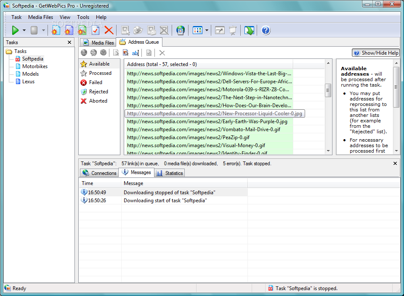The image size is (404, 296).
Task: Click the light blue new task page icon
Action: pyautogui.click(x=56, y=30)
